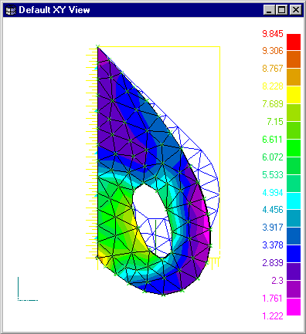The image size is (306, 334).
Task: Click the legend value 2.3
Action: coord(277,281)
